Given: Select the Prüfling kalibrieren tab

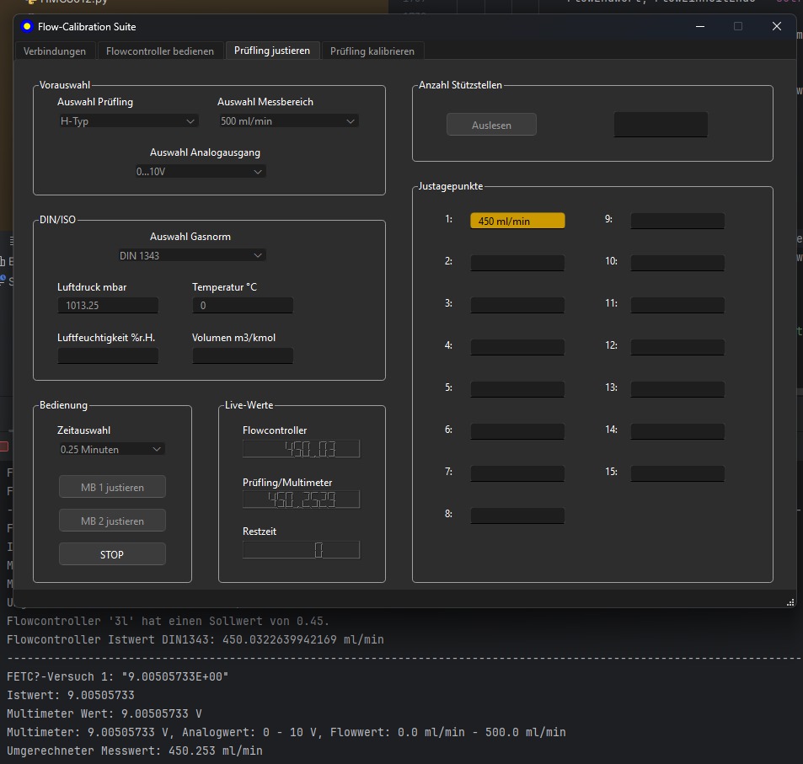Looking at the screenshot, I should point(372,51).
